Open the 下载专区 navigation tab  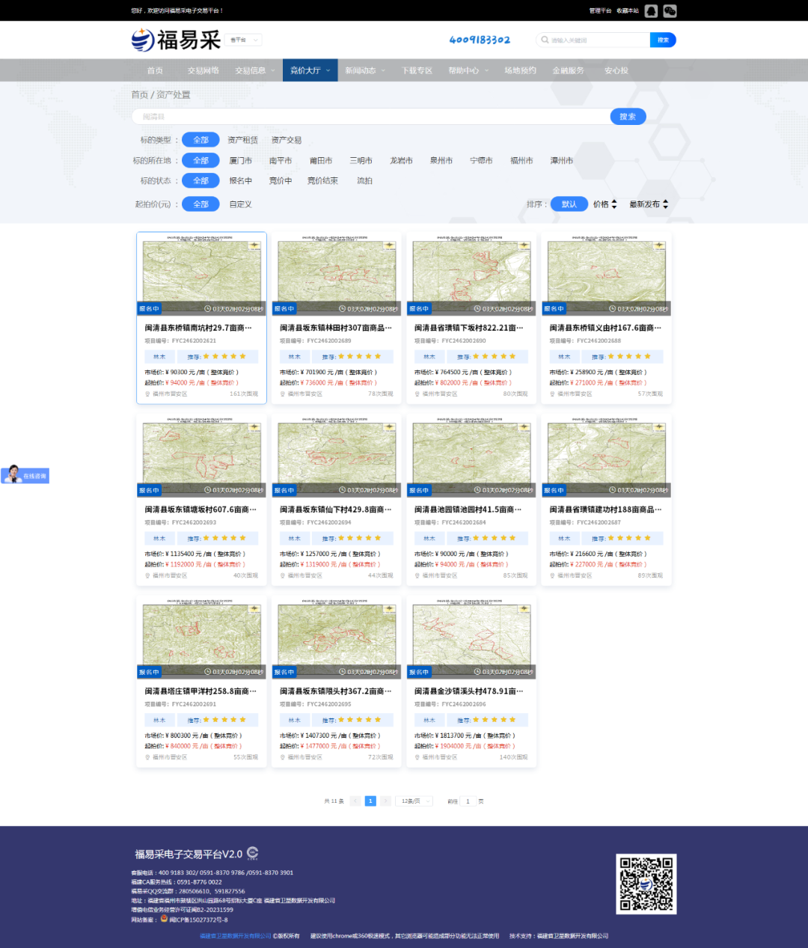(417, 70)
